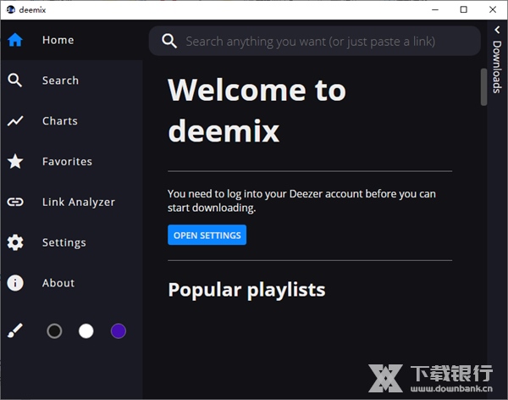Click the theme paintbrush icon
The height and width of the screenshot is (400, 508).
point(15,331)
